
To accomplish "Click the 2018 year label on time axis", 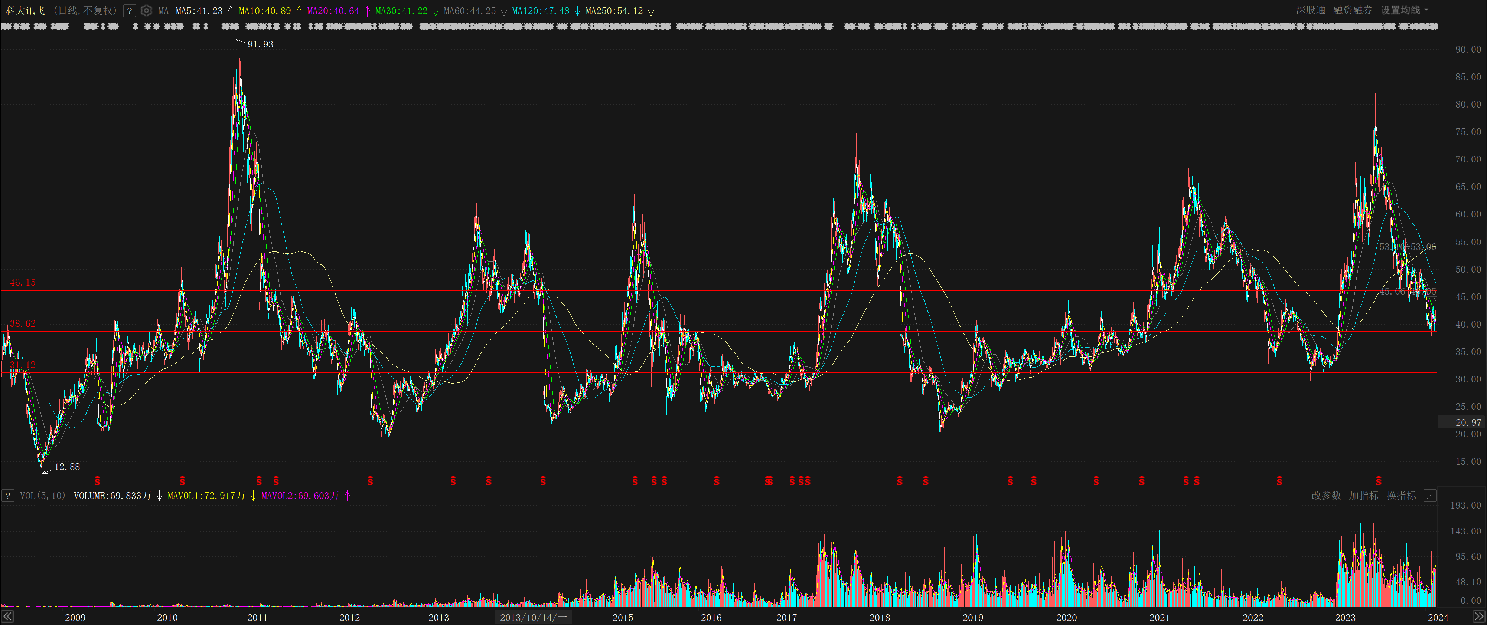I will tap(880, 618).
